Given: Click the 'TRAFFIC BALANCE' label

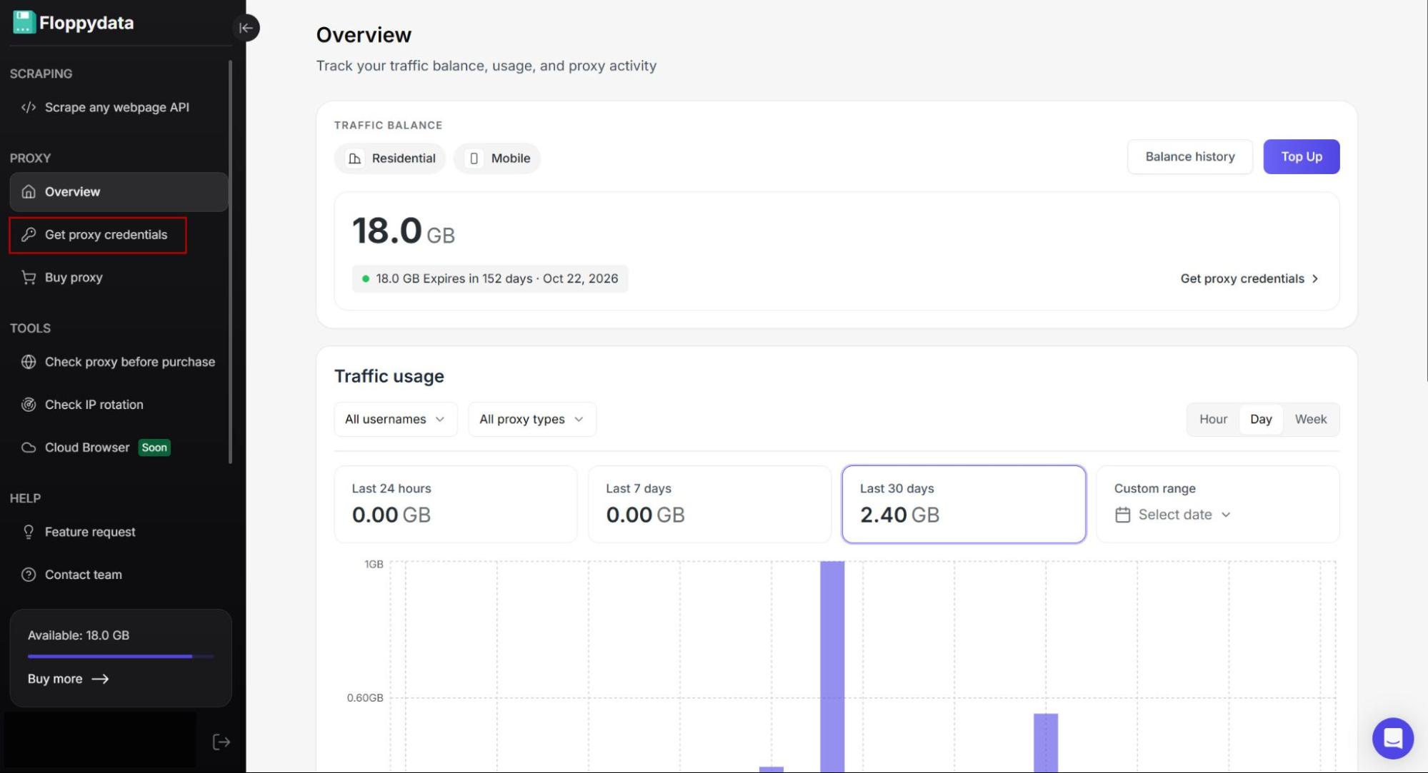Looking at the screenshot, I should coord(389,125).
